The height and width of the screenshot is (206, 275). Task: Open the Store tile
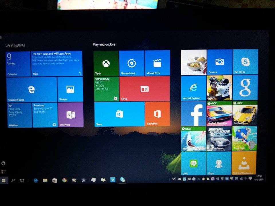(x=119, y=114)
